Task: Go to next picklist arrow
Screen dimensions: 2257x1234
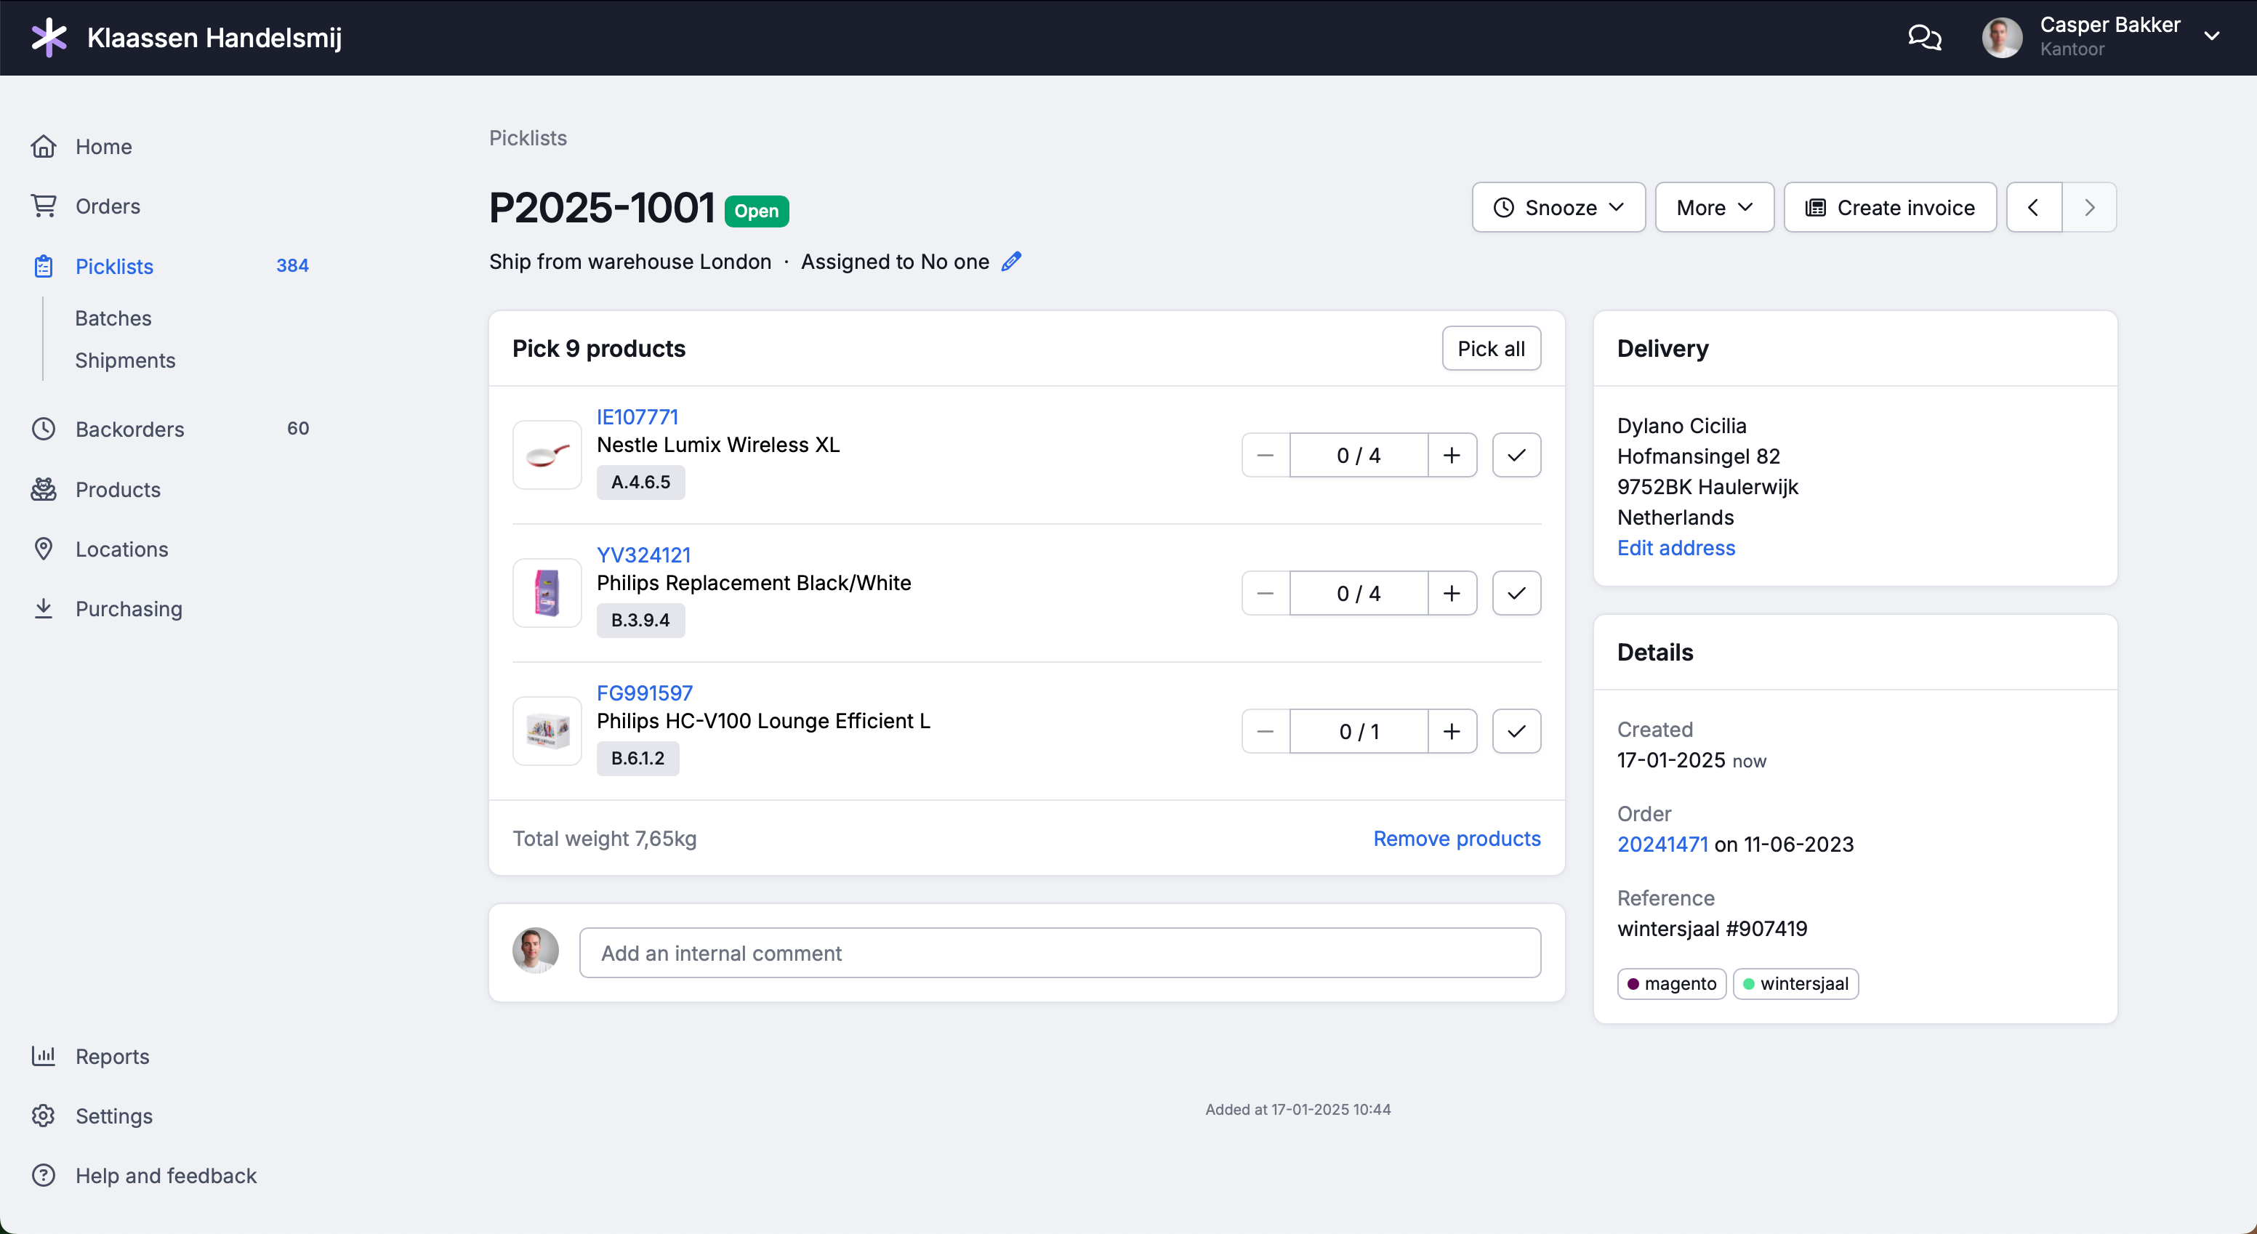Action: 2089,208
